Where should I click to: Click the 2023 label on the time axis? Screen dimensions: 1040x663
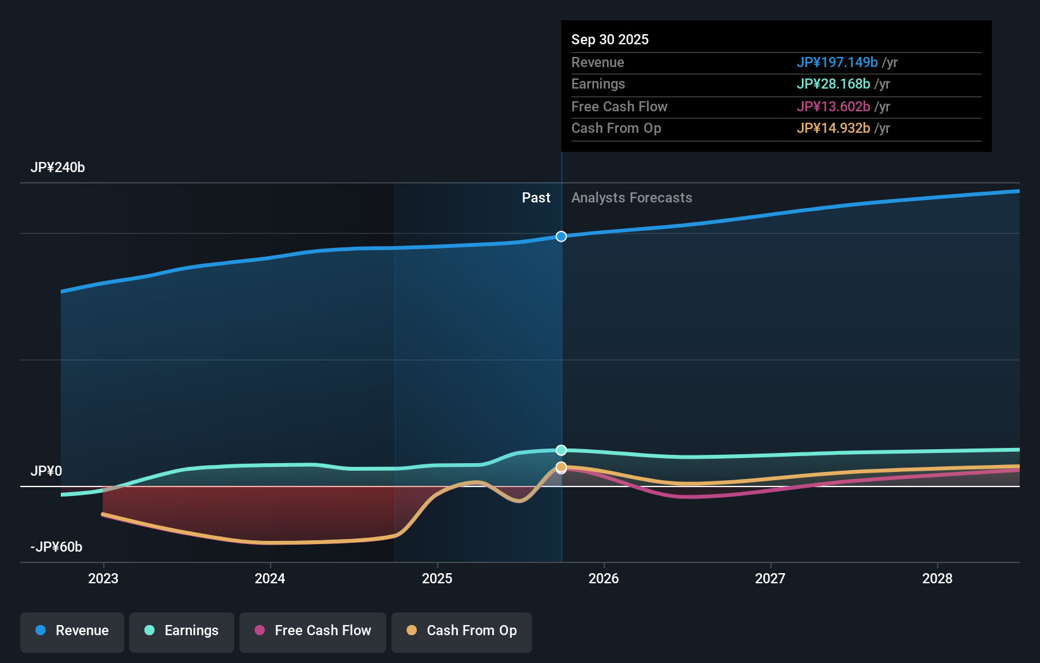click(x=103, y=578)
